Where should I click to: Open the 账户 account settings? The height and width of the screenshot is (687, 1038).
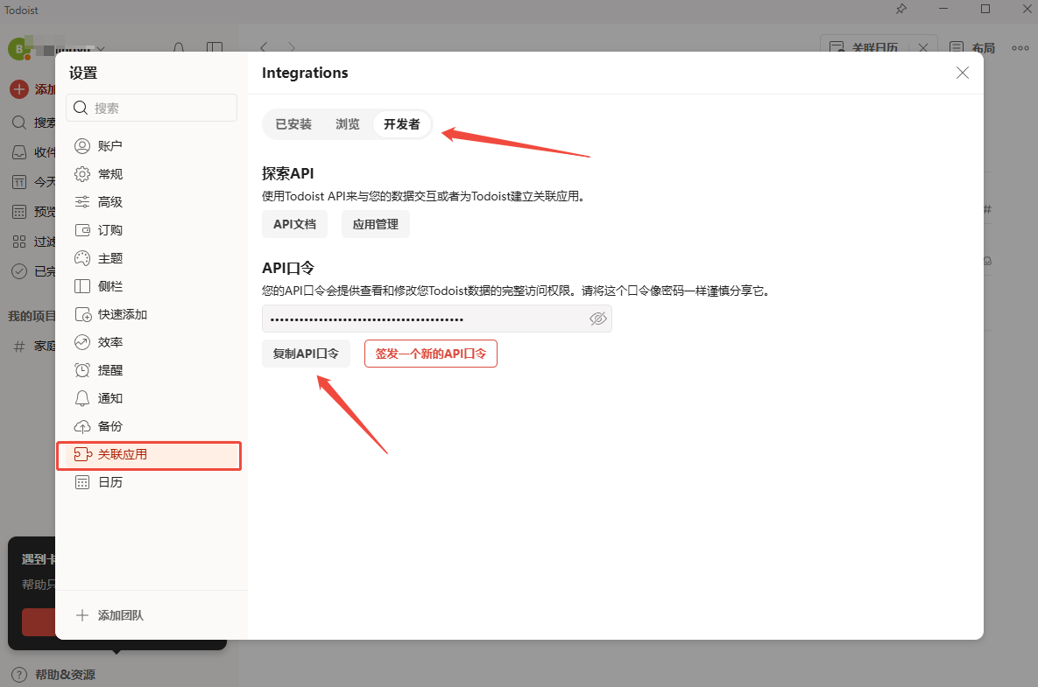tap(111, 145)
